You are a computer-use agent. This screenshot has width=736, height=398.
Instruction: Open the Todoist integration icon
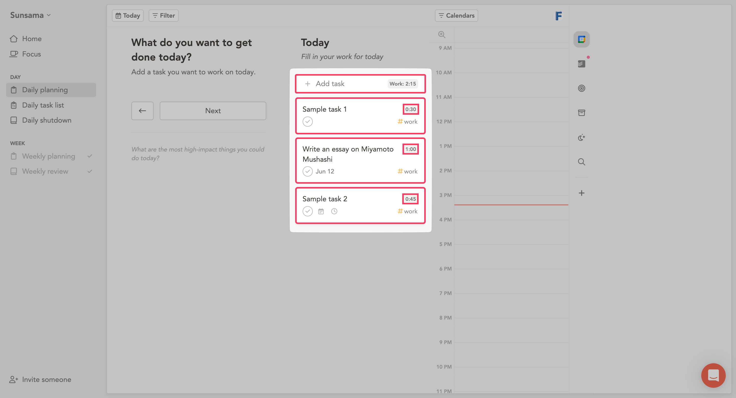click(x=581, y=64)
